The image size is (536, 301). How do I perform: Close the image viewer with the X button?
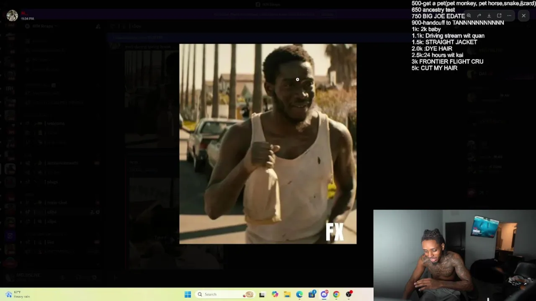pos(523,16)
